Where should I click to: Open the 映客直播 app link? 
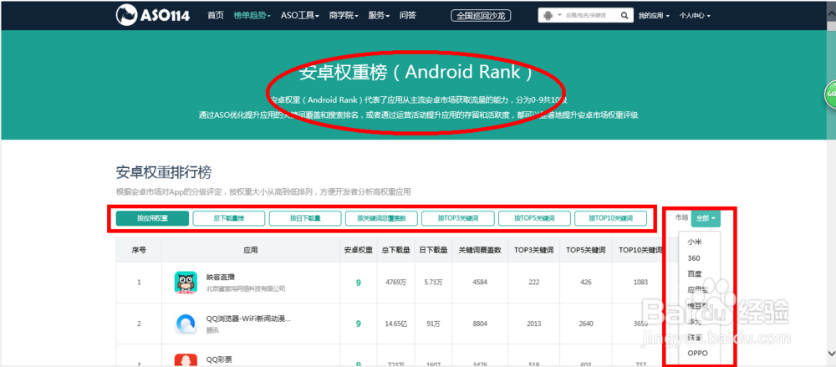221,278
